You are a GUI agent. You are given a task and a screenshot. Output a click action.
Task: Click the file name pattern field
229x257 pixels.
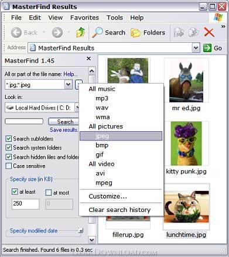tap(35, 85)
